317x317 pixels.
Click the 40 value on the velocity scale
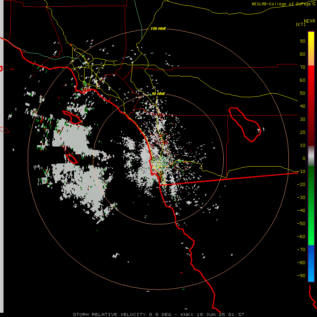(303, 106)
